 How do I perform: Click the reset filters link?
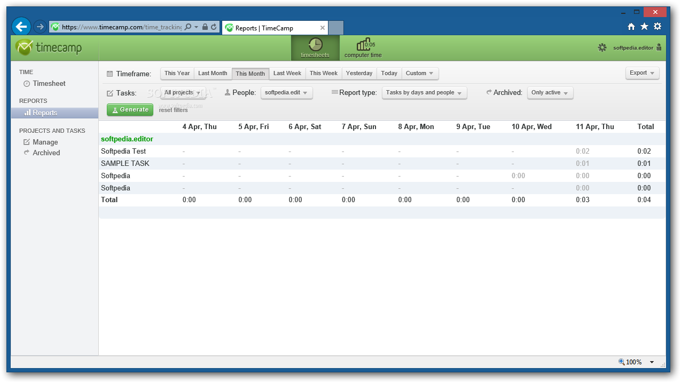point(173,110)
